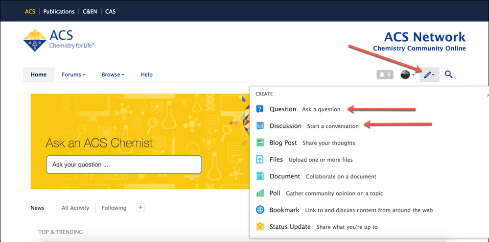Click the Bookmark globe icon
The image size is (489, 242).
point(260,210)
